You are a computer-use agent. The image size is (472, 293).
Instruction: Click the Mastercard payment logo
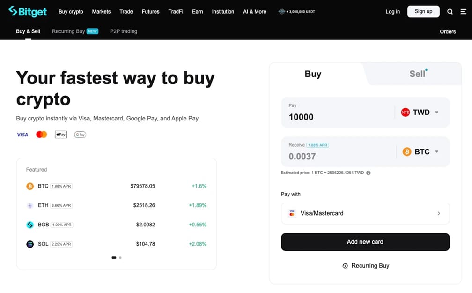click(x=42, y=135)
